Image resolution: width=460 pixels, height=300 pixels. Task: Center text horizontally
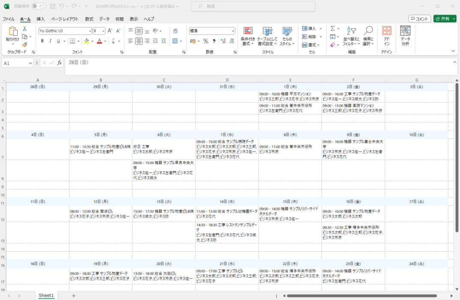tap(139, 41)
